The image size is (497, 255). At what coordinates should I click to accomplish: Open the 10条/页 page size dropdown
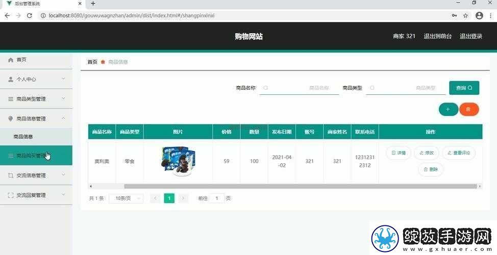(x=126, y=198)
